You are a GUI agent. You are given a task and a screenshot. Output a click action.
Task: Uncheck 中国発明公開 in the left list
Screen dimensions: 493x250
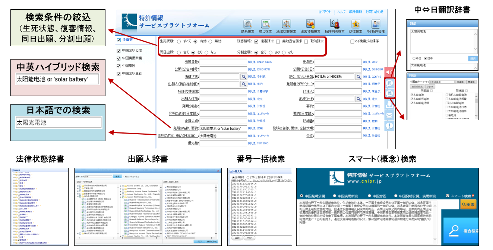[x=119, y=50]
